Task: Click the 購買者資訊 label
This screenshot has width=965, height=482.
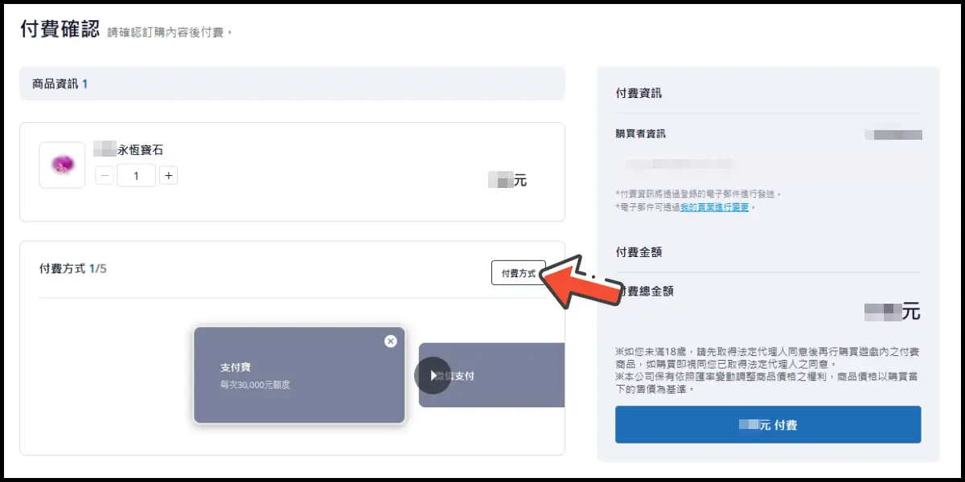Action: pyautogui.click(x=640, y=134)
